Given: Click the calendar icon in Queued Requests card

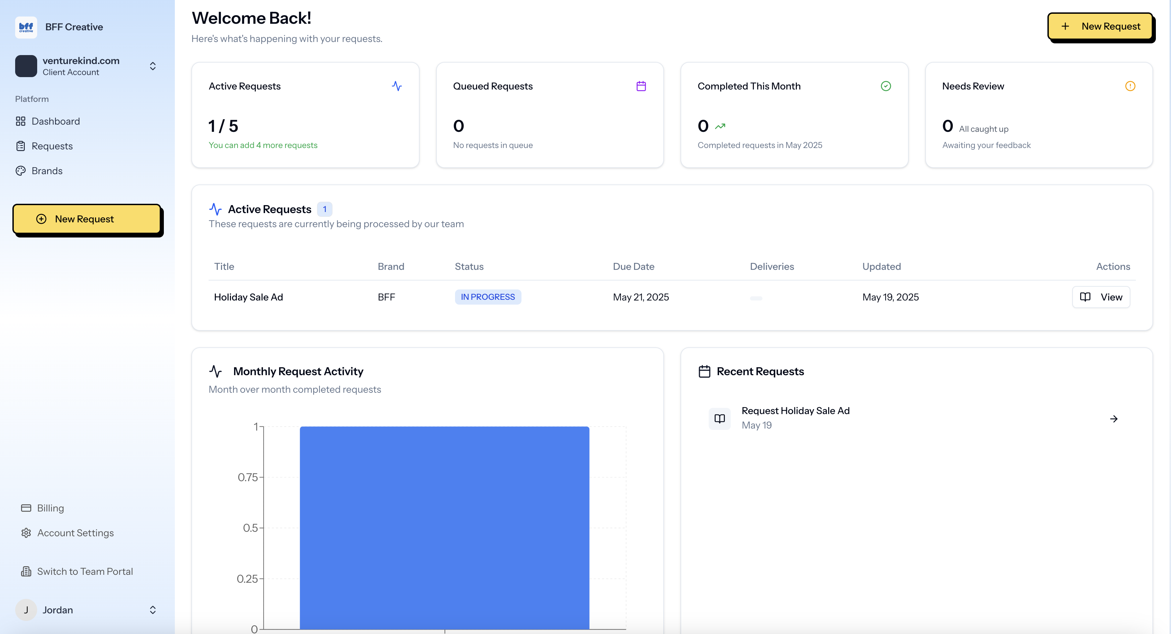Looking at the screenshot, I should pyautogui.click(x=641, y=86).
